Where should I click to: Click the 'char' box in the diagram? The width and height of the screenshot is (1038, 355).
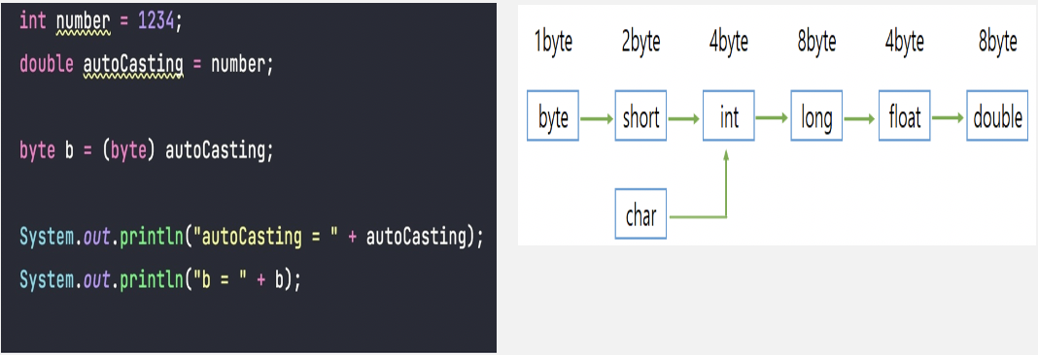click(640, 213)
